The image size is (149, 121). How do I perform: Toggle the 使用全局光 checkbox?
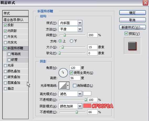click(x=71, y=73)
